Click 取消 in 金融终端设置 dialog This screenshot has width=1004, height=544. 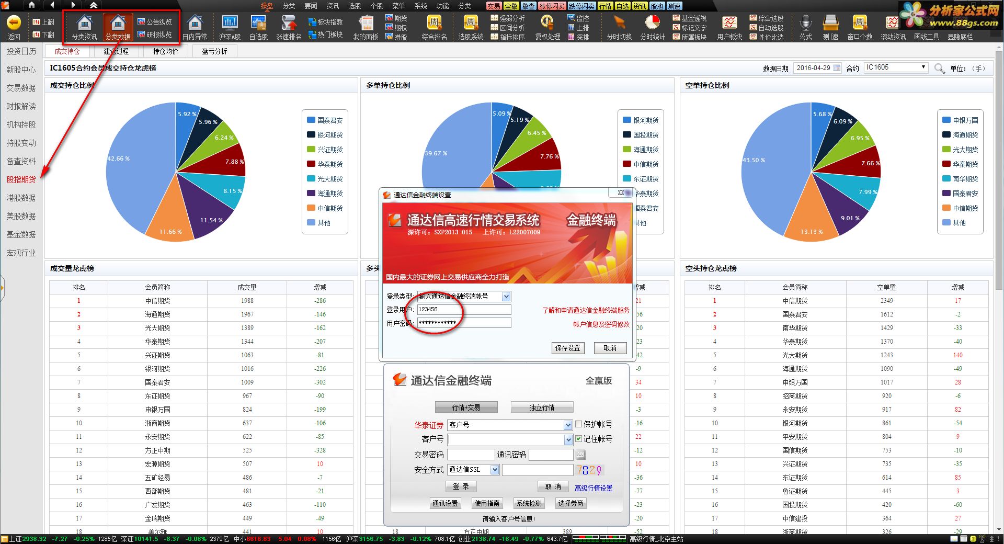coord(610,348)
